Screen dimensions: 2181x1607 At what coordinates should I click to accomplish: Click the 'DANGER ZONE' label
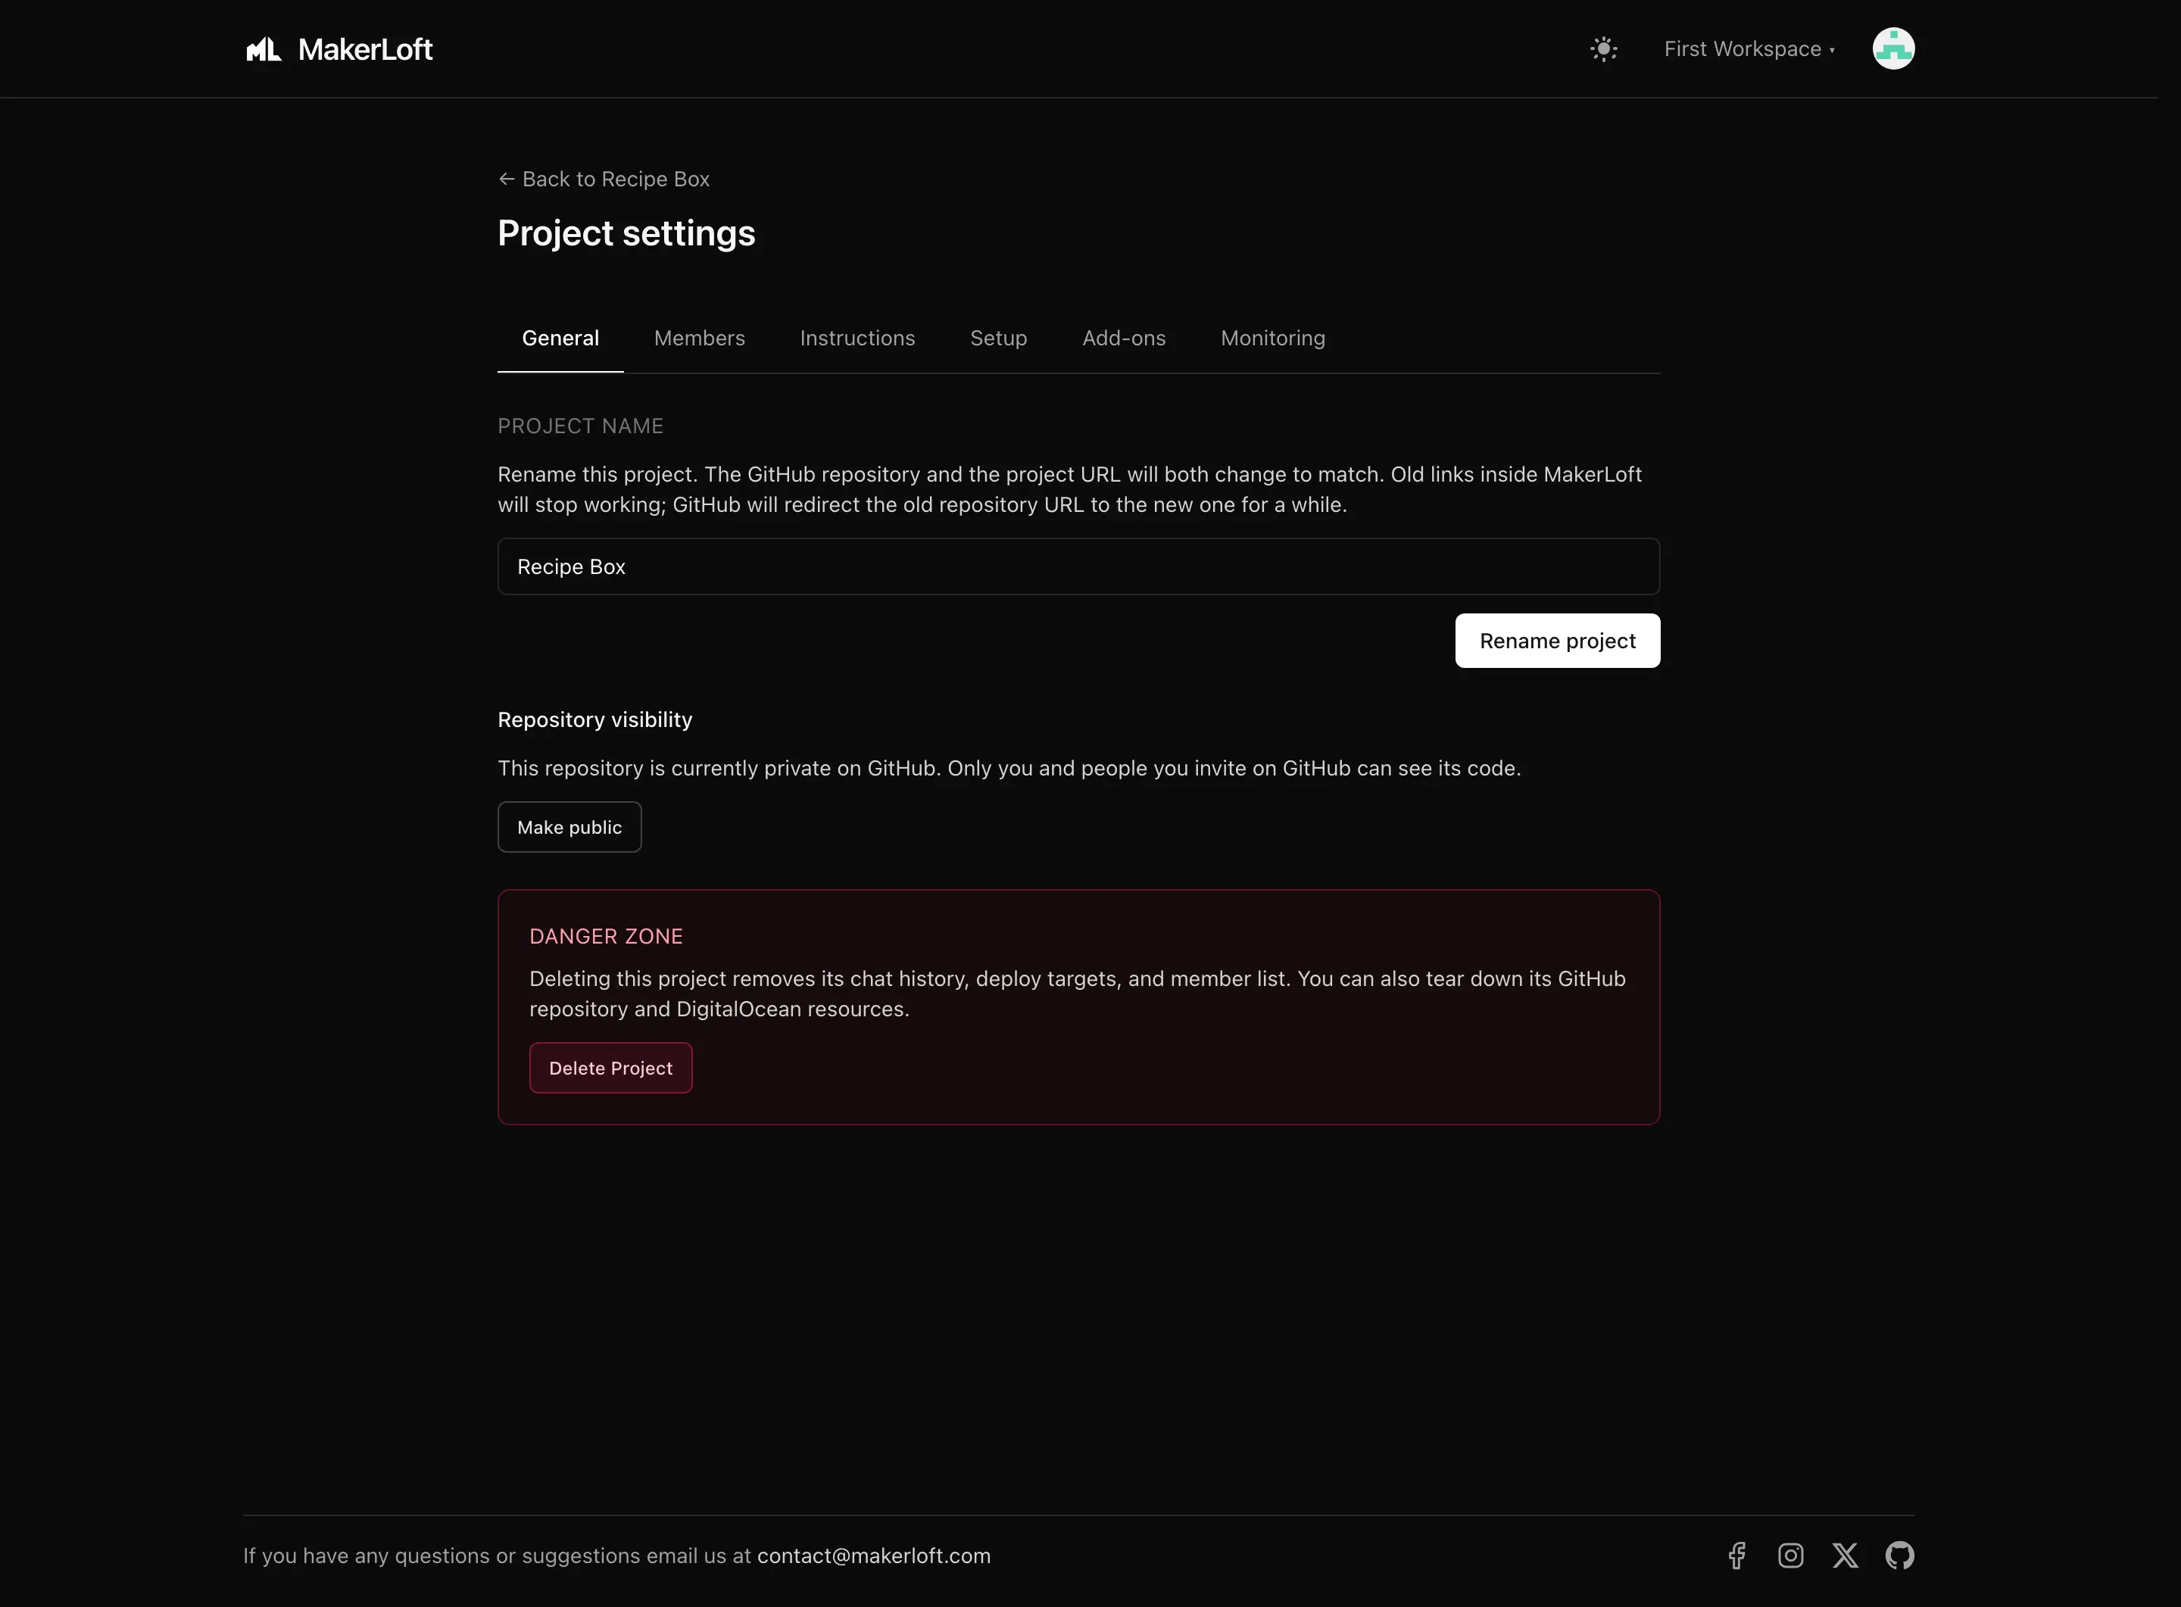[605, 936]
